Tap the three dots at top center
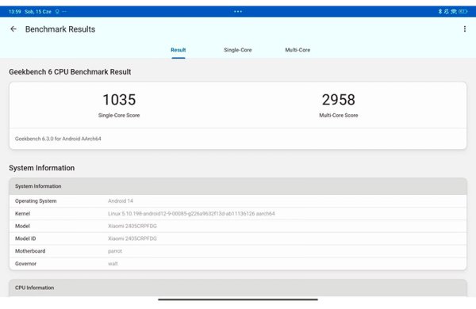The image size is (476, 309). click(238, 12)
